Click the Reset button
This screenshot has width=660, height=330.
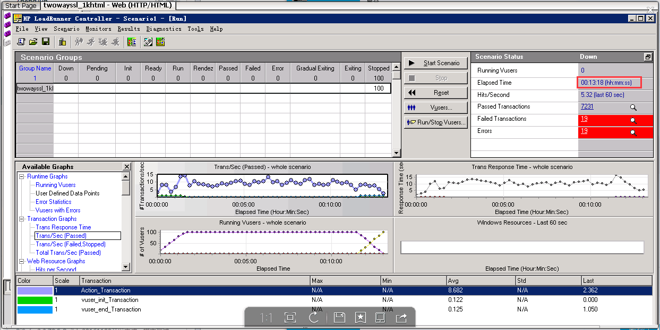[x=436, y=93]
